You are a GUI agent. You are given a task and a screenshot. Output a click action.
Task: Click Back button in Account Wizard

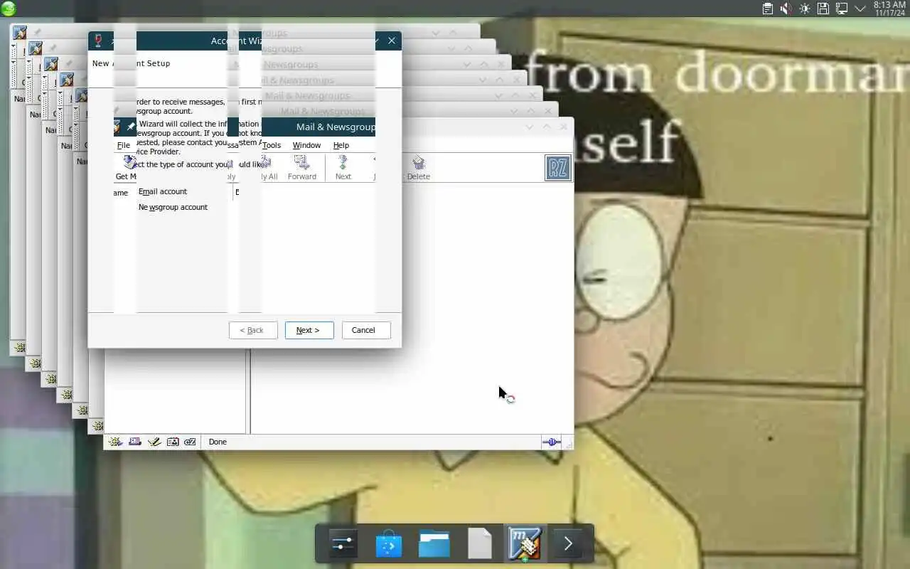[253, 330]
